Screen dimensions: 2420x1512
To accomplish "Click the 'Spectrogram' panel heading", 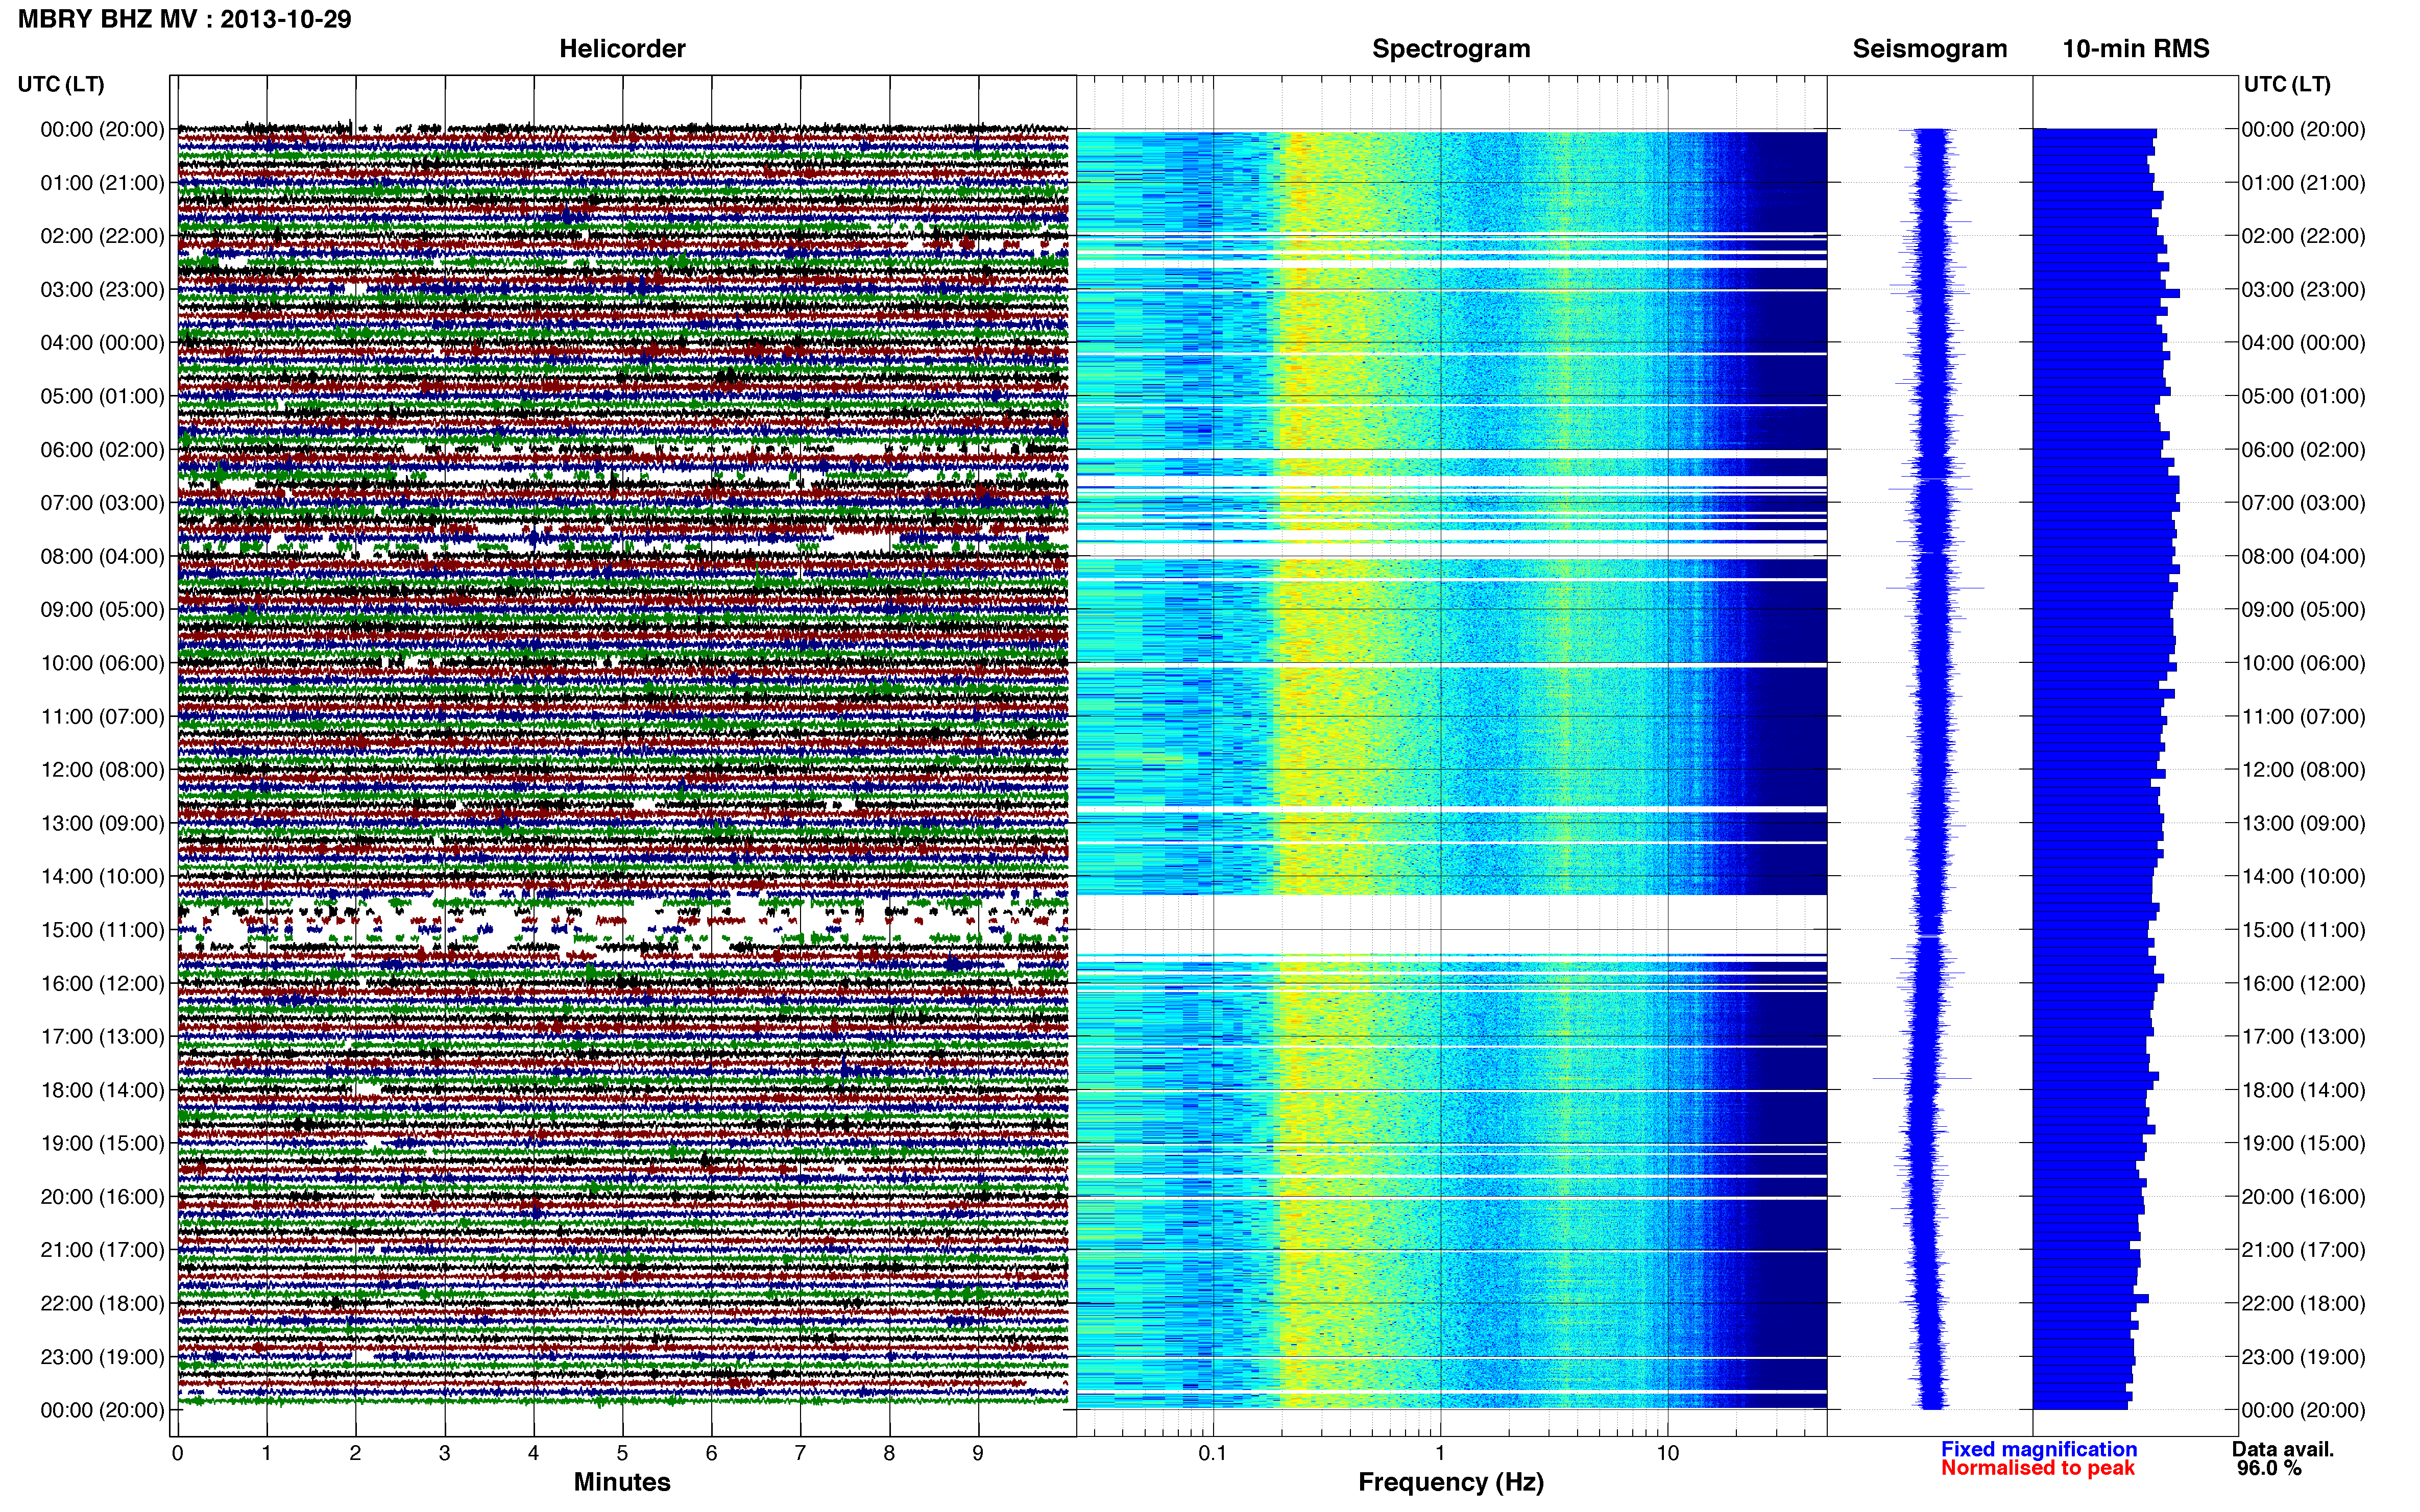I will pos(1450,49).
